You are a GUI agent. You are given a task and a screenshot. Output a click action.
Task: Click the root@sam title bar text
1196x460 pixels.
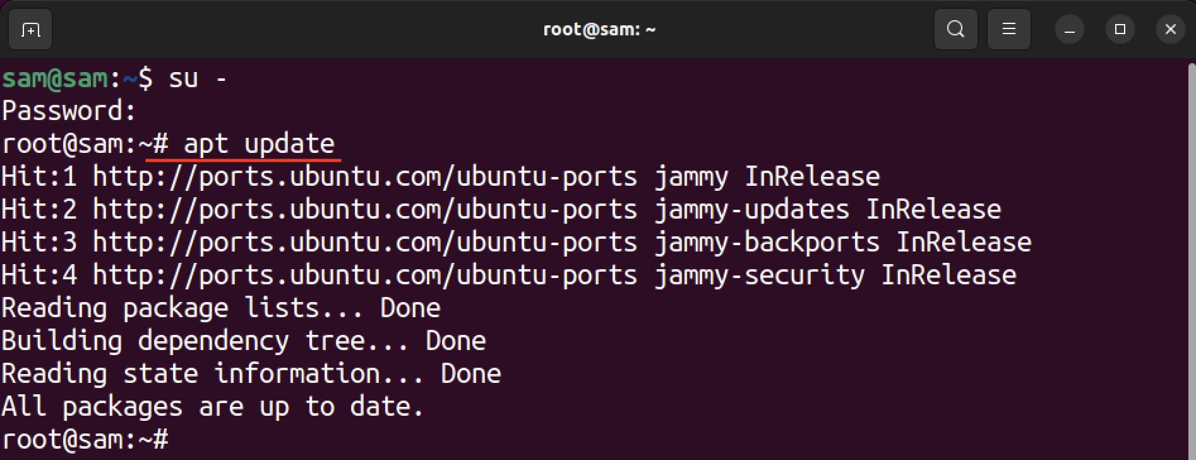[599, 29]
